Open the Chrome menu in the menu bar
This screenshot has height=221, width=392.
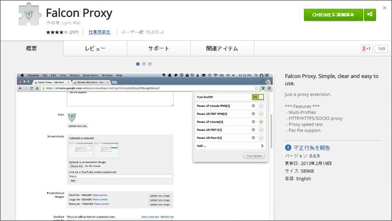[x=33, y=75]
